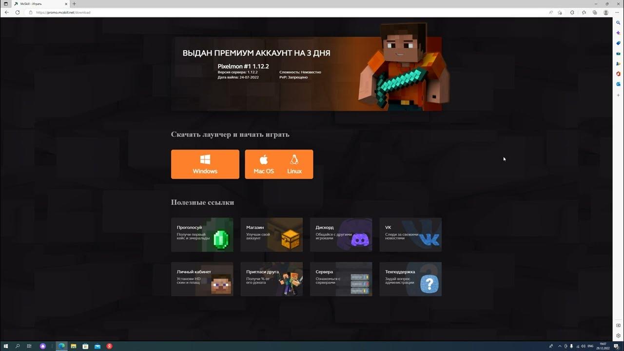Viewport: 624px width, 351px height.
Task: Click the Windows logo in download button
Action: point(205,159)
